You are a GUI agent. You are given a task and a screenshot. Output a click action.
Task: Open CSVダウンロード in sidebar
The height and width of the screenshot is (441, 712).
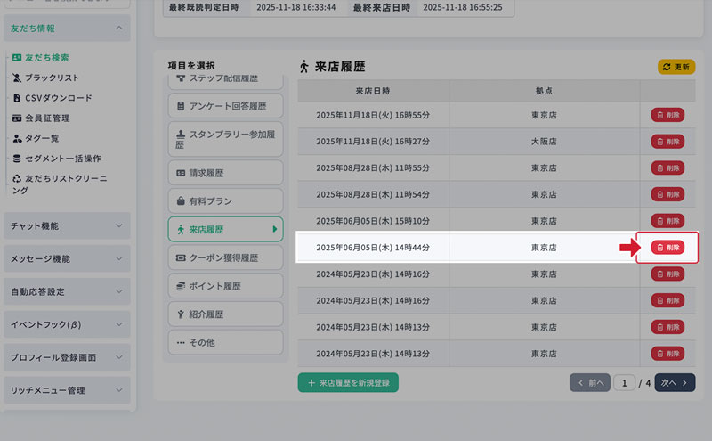[x=58, y=98]
